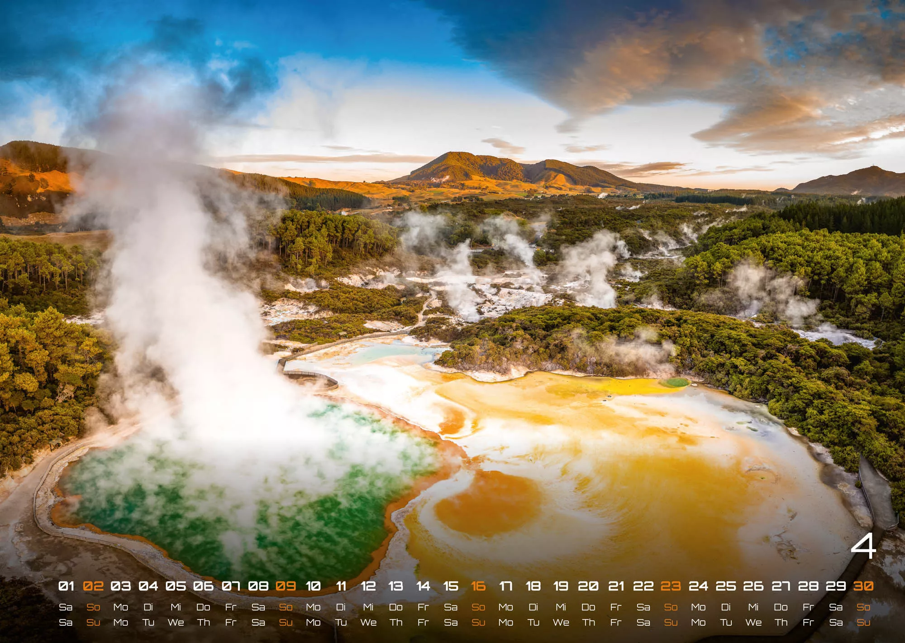The image size is (905, 643).
Task: Select the orange Sunday date 02
Action: click(x=93, y=586)
